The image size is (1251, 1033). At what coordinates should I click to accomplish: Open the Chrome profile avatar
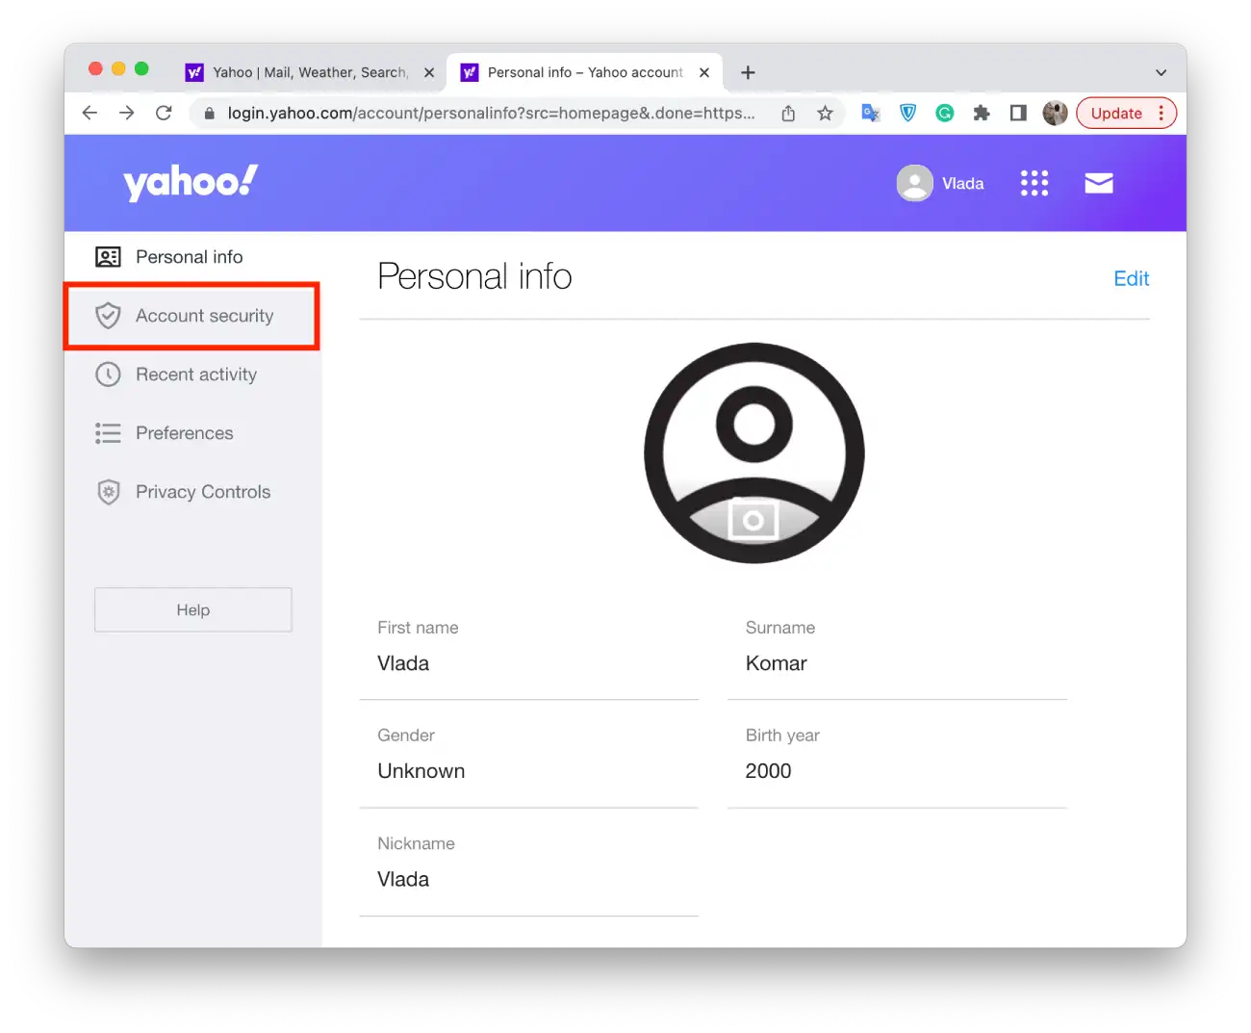[x=1055, y=113]
